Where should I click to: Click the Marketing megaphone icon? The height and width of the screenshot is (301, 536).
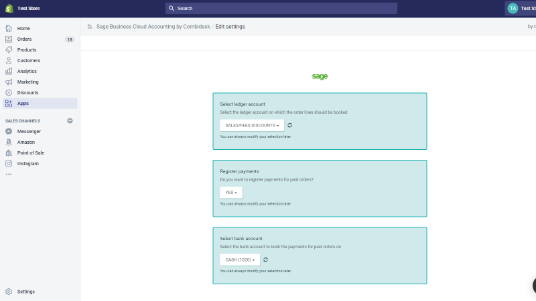pos(9,82)
